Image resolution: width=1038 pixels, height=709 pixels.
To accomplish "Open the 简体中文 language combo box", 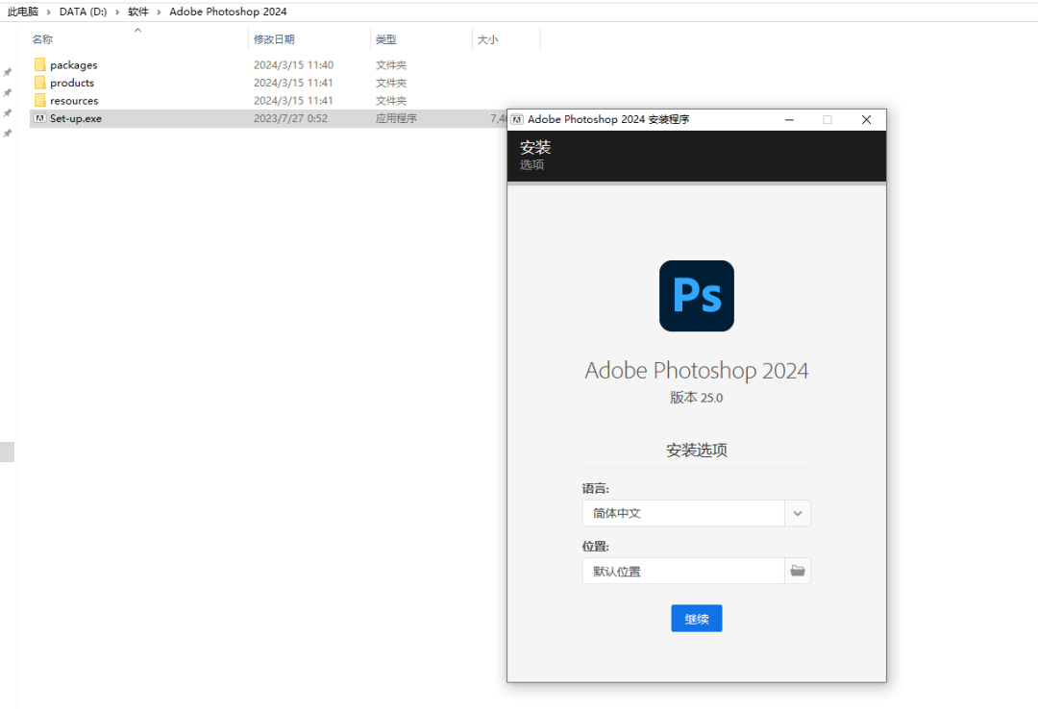I will 697,513.
